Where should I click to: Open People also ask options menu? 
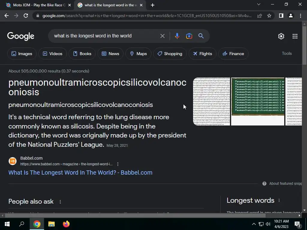[60, 202]
